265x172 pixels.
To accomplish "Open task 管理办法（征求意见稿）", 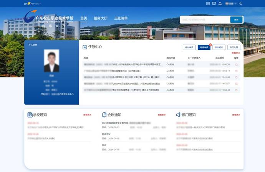I will 112,71.
